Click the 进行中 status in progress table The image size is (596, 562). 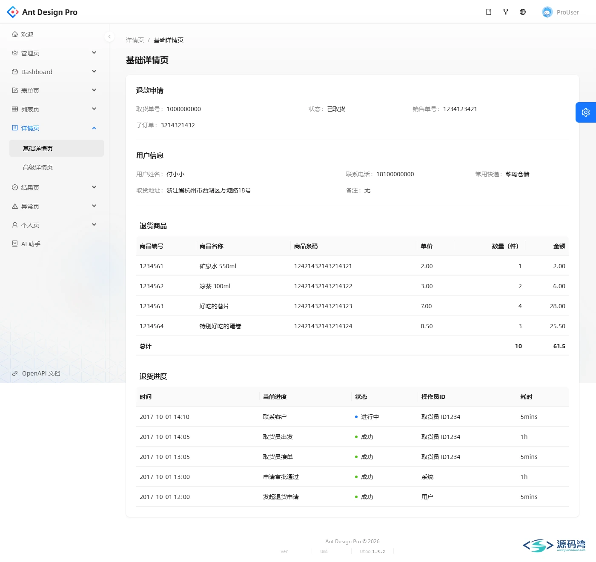tap(367, 417)
